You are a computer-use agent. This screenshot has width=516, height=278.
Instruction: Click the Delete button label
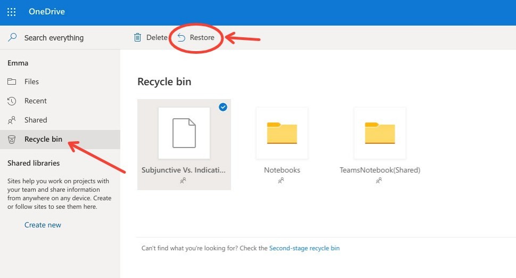point(157,37)
